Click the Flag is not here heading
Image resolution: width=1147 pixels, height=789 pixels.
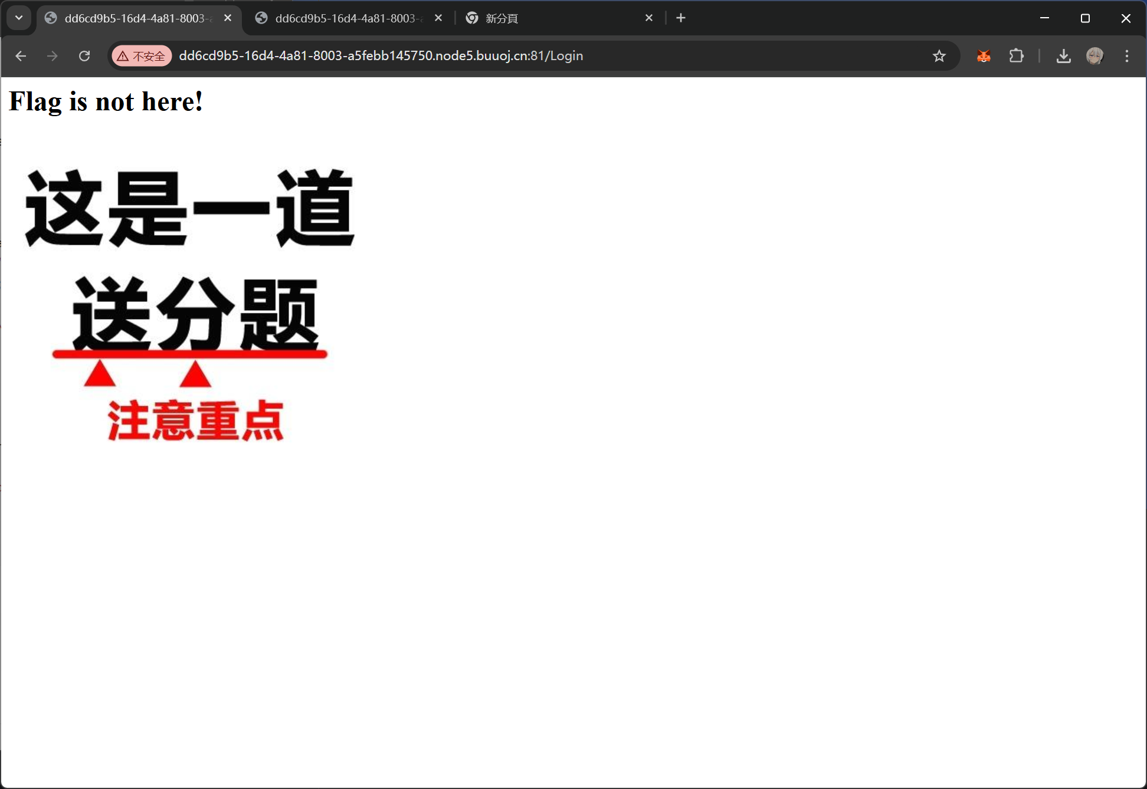click(106, 101)
